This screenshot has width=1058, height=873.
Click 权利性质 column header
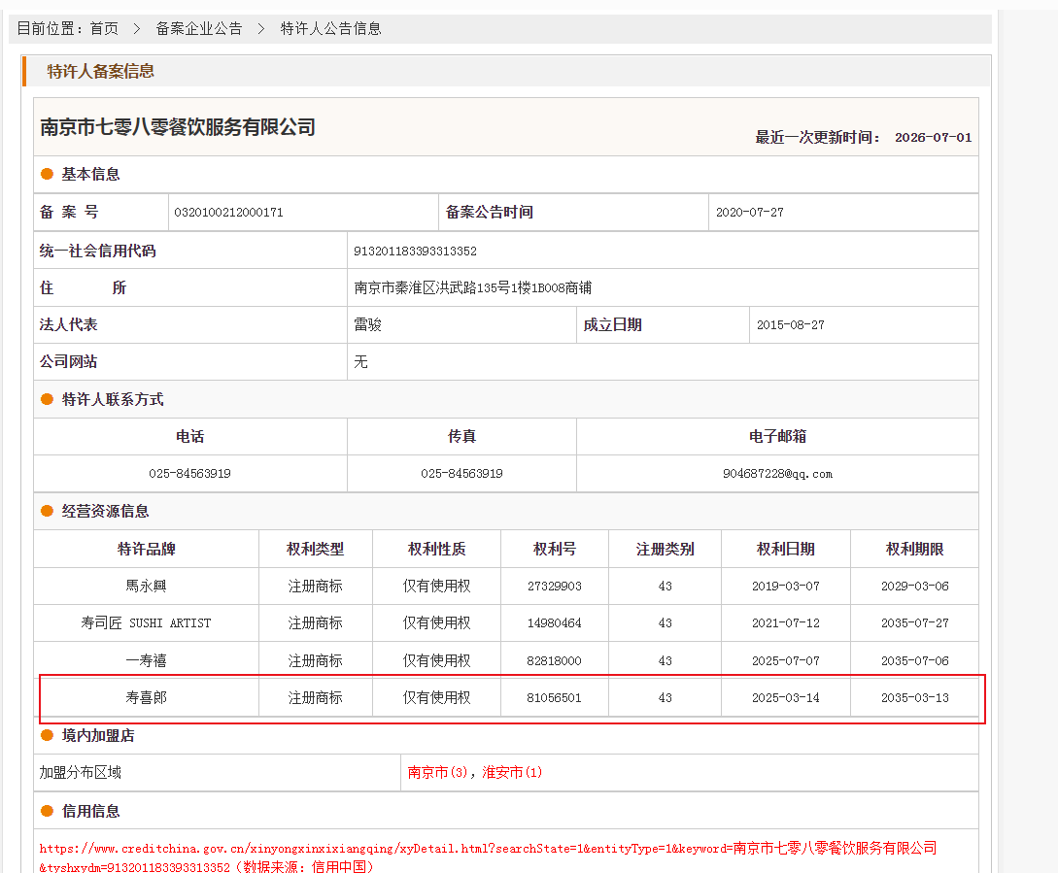click(436, 550)
